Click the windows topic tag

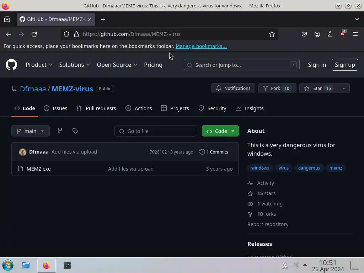coord(260,168)
